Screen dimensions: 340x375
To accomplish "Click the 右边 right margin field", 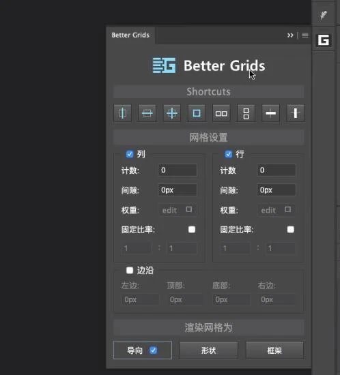I will coord(277,299).
